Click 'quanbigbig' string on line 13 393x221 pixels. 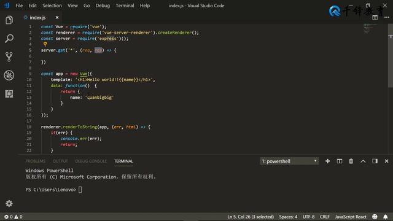(x=99, y=98)
